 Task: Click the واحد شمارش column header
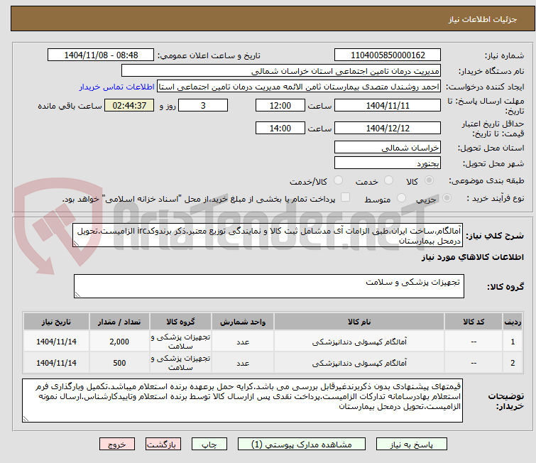click(243, 322)
